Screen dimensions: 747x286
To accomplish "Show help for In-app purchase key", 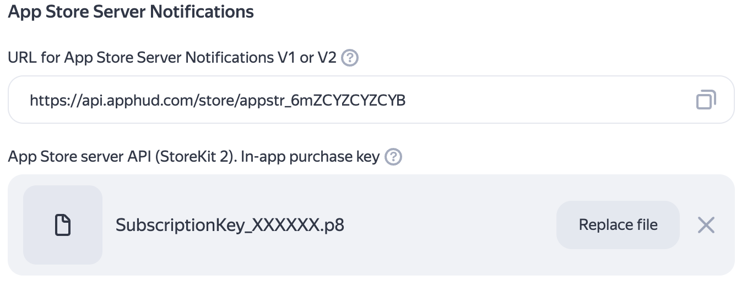I will point(393,157).
